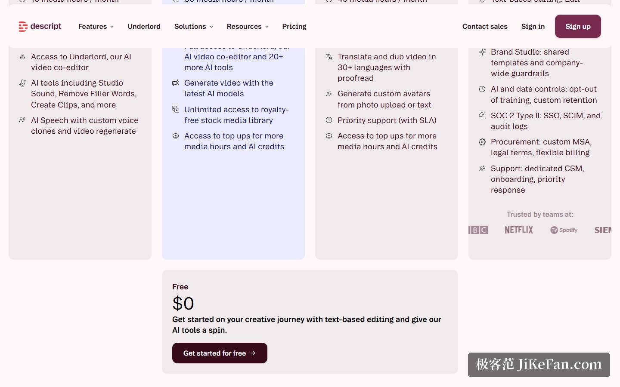The height and width of the screenshot is (387, 620).
Task: Click the gear icon beside Procurement
Action: click(x=482, y=142)
